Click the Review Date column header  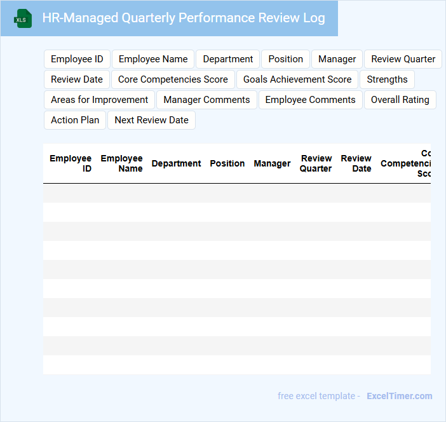pos(356,163)
